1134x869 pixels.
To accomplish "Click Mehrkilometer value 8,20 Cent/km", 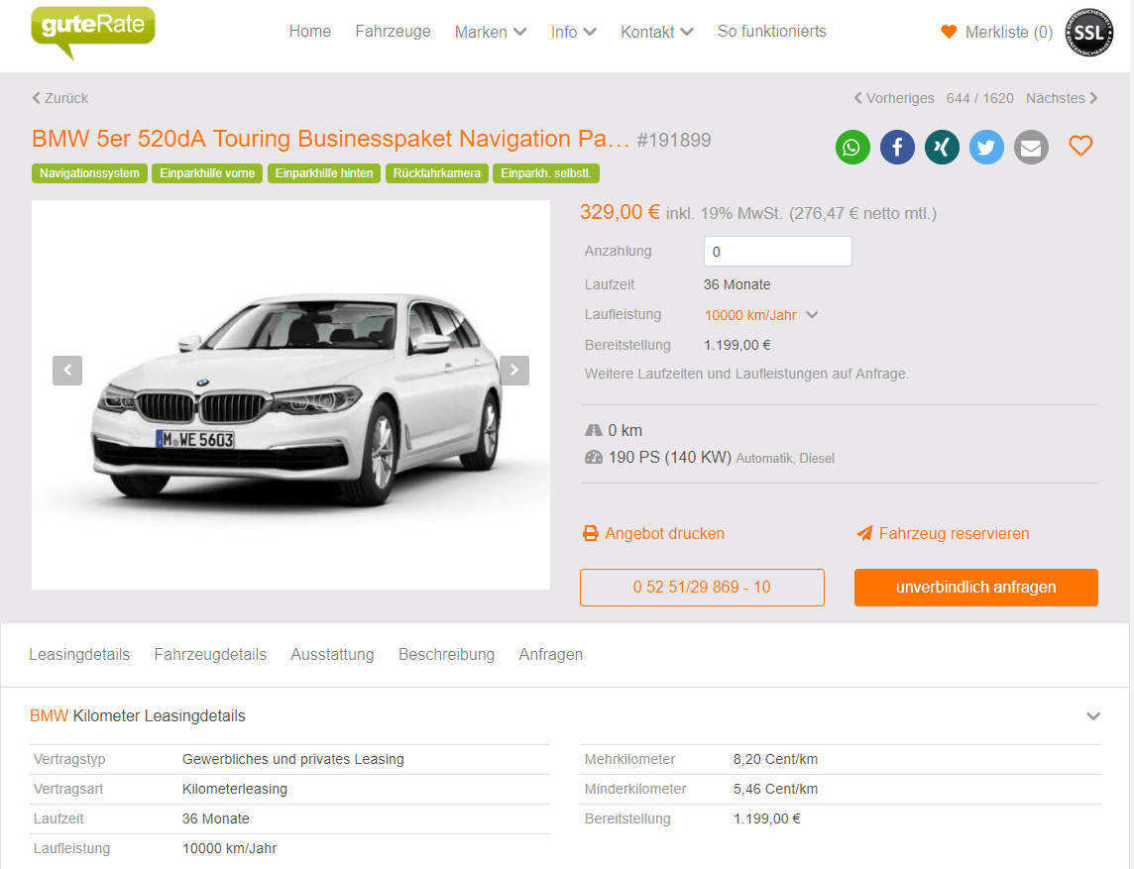I will coord(775,759).
